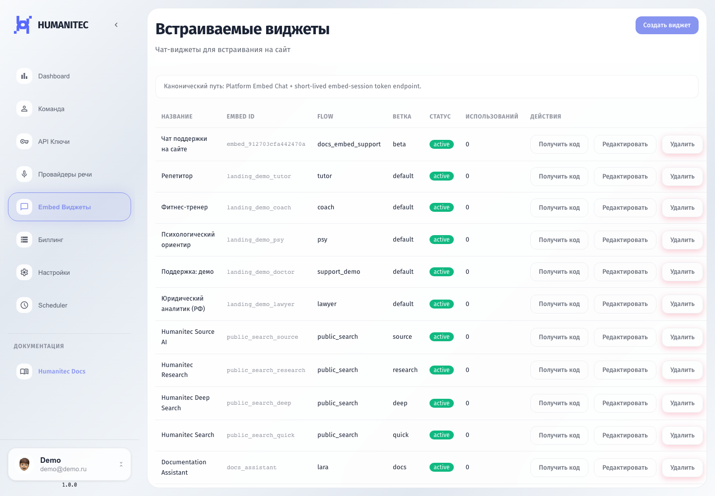Open the Scheduler page
Screen dimensions: 715x496
tap(70, 305)
